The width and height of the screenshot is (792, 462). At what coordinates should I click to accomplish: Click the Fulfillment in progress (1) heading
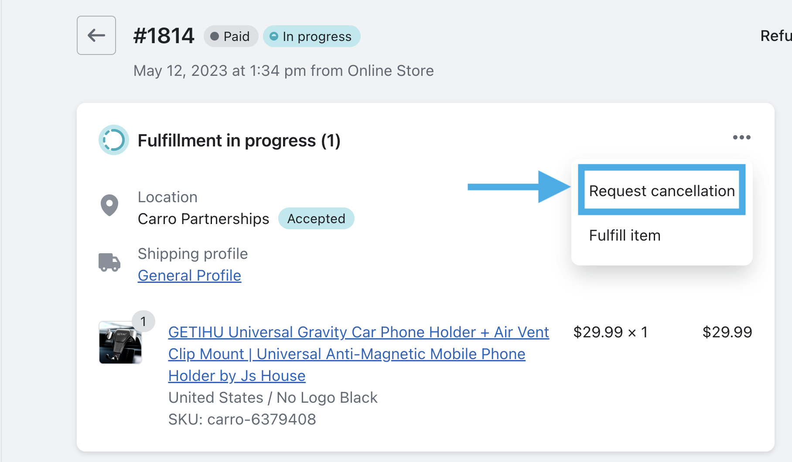click(x=239, y=141)
